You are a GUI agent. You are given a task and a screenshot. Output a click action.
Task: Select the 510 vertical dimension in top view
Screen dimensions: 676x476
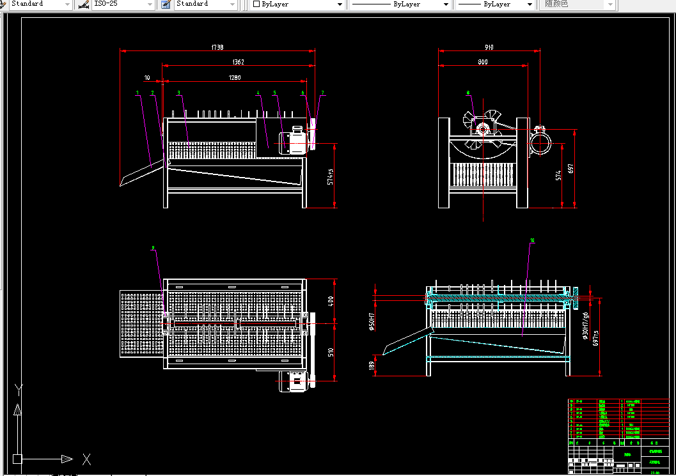pyautogui.click(x=331, y=352)
